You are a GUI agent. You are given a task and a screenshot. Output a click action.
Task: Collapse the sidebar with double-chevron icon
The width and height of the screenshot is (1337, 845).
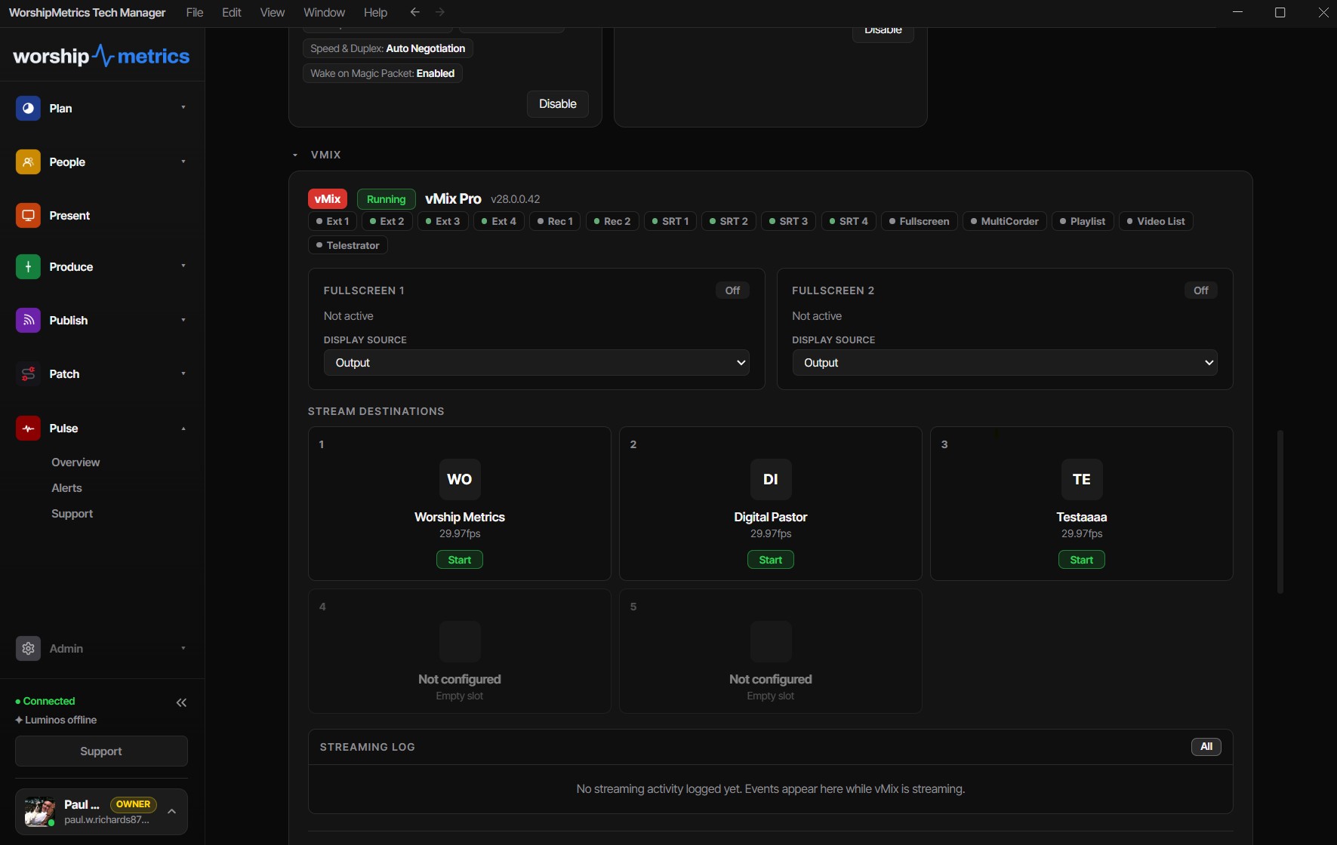point(181,703)
